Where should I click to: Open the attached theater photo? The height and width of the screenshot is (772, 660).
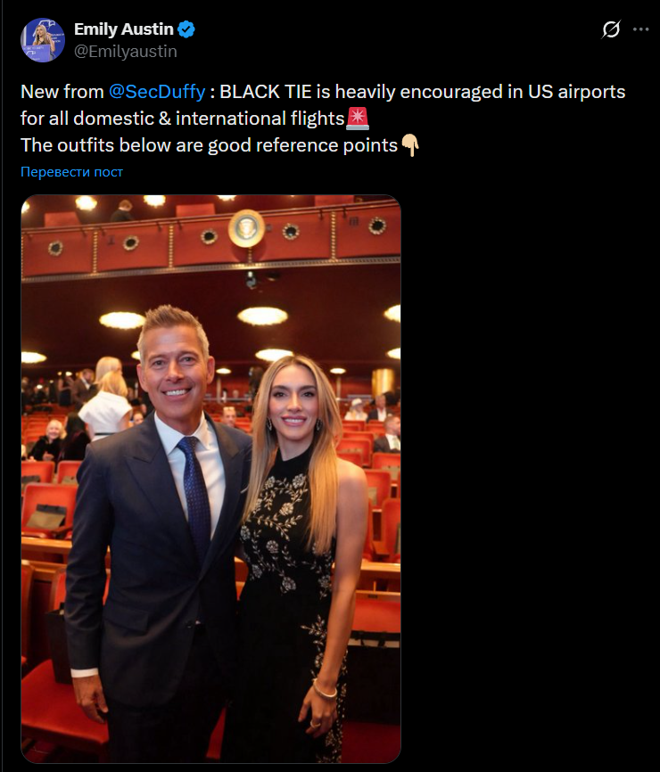(x=210, y=479)
